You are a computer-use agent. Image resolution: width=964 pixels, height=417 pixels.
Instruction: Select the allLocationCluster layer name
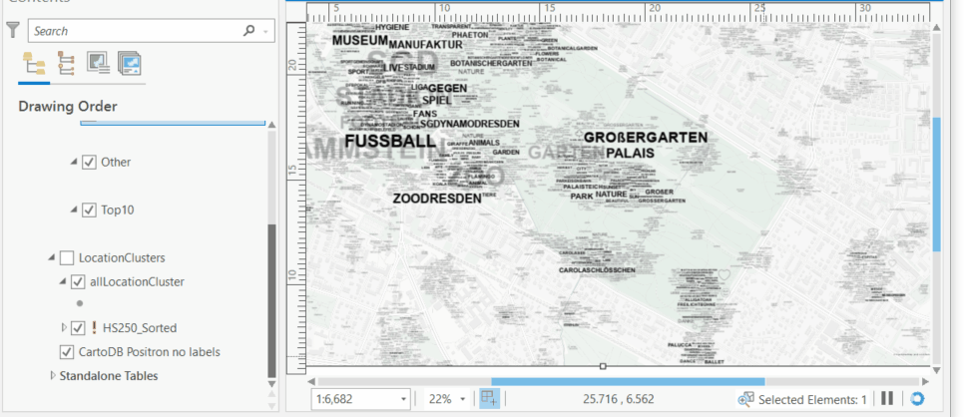[x=137, y=282]
